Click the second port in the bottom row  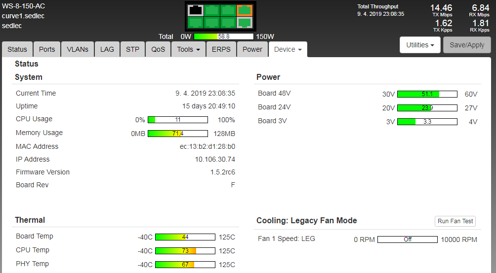tap(212, 22)
